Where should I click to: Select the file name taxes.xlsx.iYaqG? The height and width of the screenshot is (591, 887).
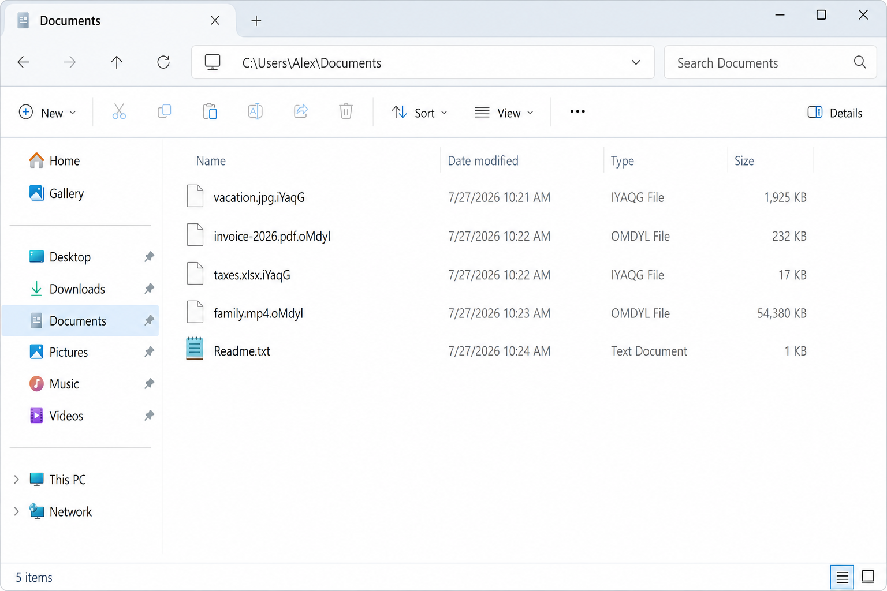(252, 275)
